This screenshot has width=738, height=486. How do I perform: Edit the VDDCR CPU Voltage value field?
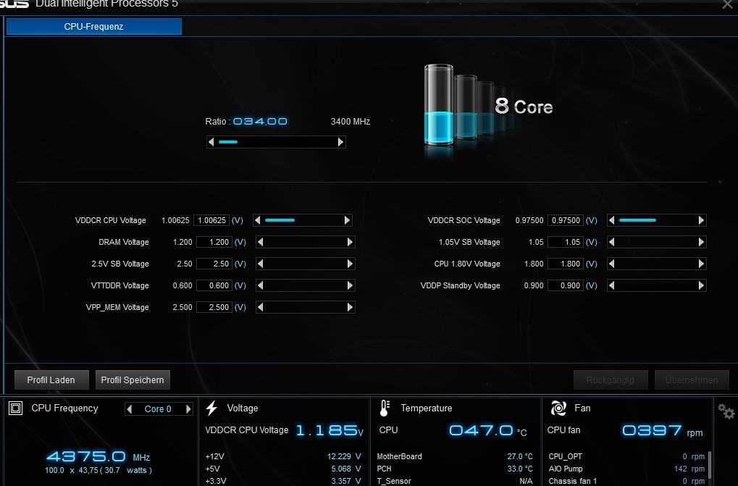211,220
